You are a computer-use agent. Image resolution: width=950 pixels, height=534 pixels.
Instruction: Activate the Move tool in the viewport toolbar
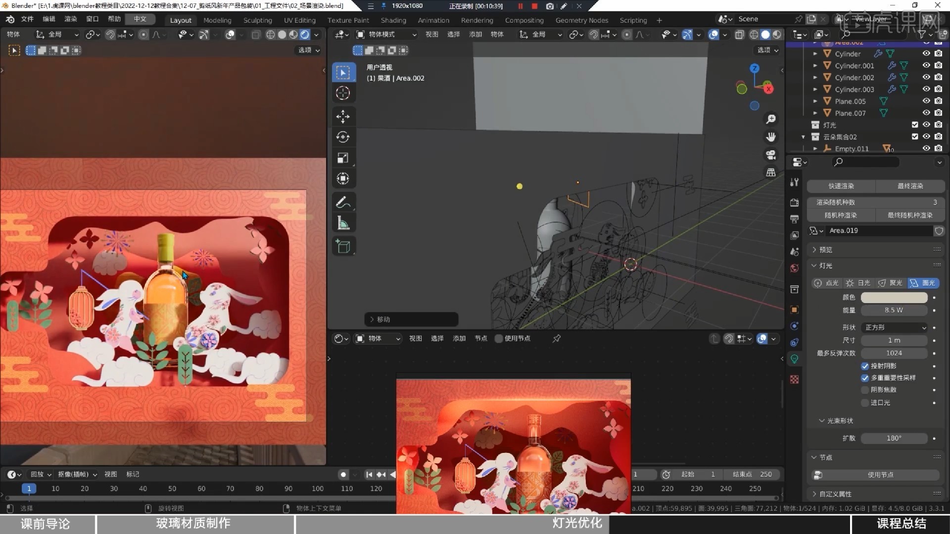pyautogui.click(x=343, y=117)
